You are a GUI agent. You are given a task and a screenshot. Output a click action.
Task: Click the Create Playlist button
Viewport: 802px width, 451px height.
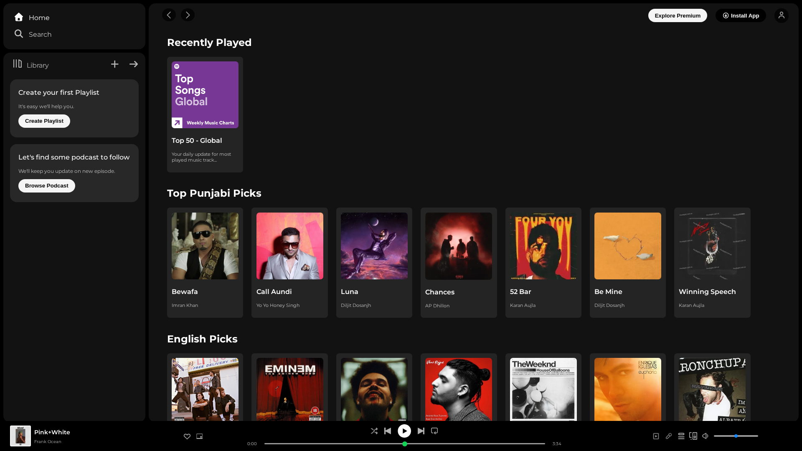pyautogui.click(x=44, y=121)
